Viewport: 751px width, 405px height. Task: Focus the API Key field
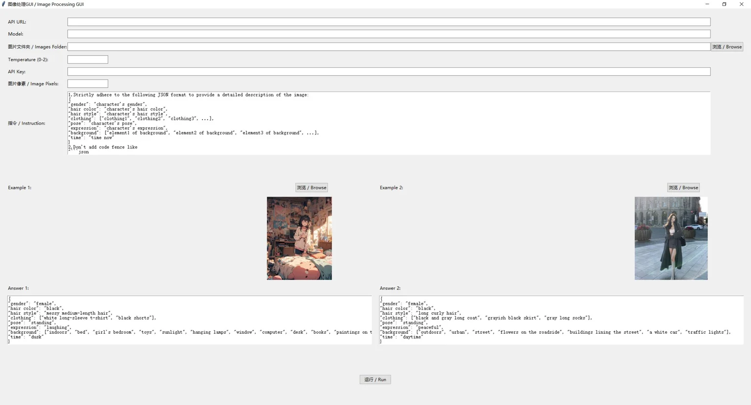[389, 72]
